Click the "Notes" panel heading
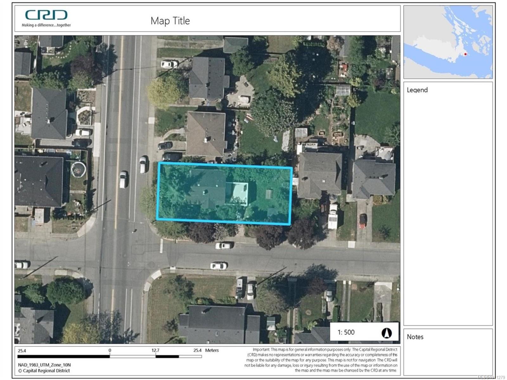This screenshot has height=380, width=507. 415,337
